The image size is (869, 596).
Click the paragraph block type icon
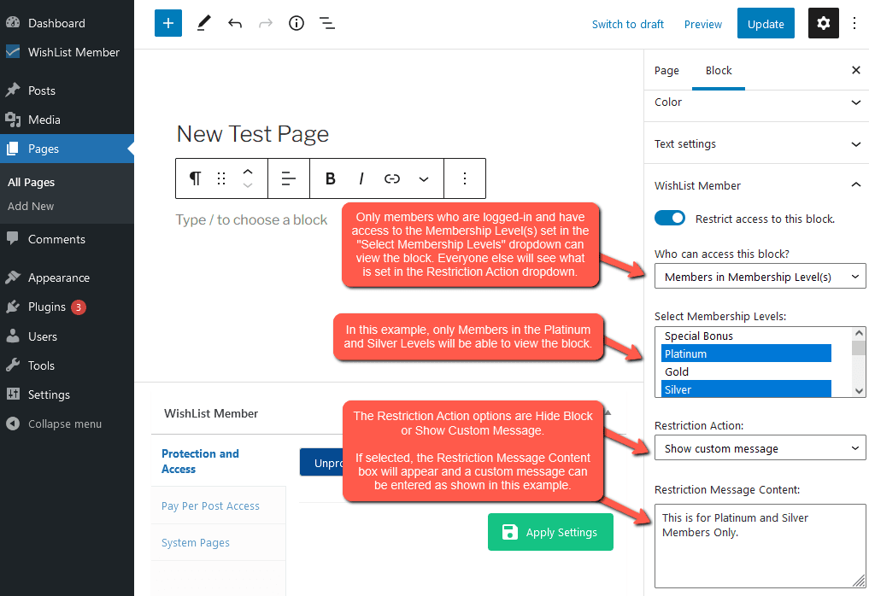point(195,178)
